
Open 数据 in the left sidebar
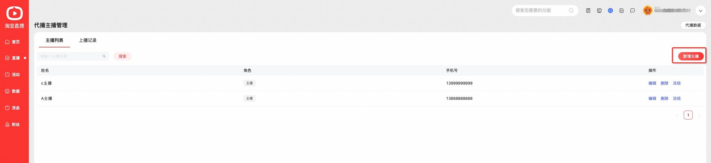click(13, 91)
